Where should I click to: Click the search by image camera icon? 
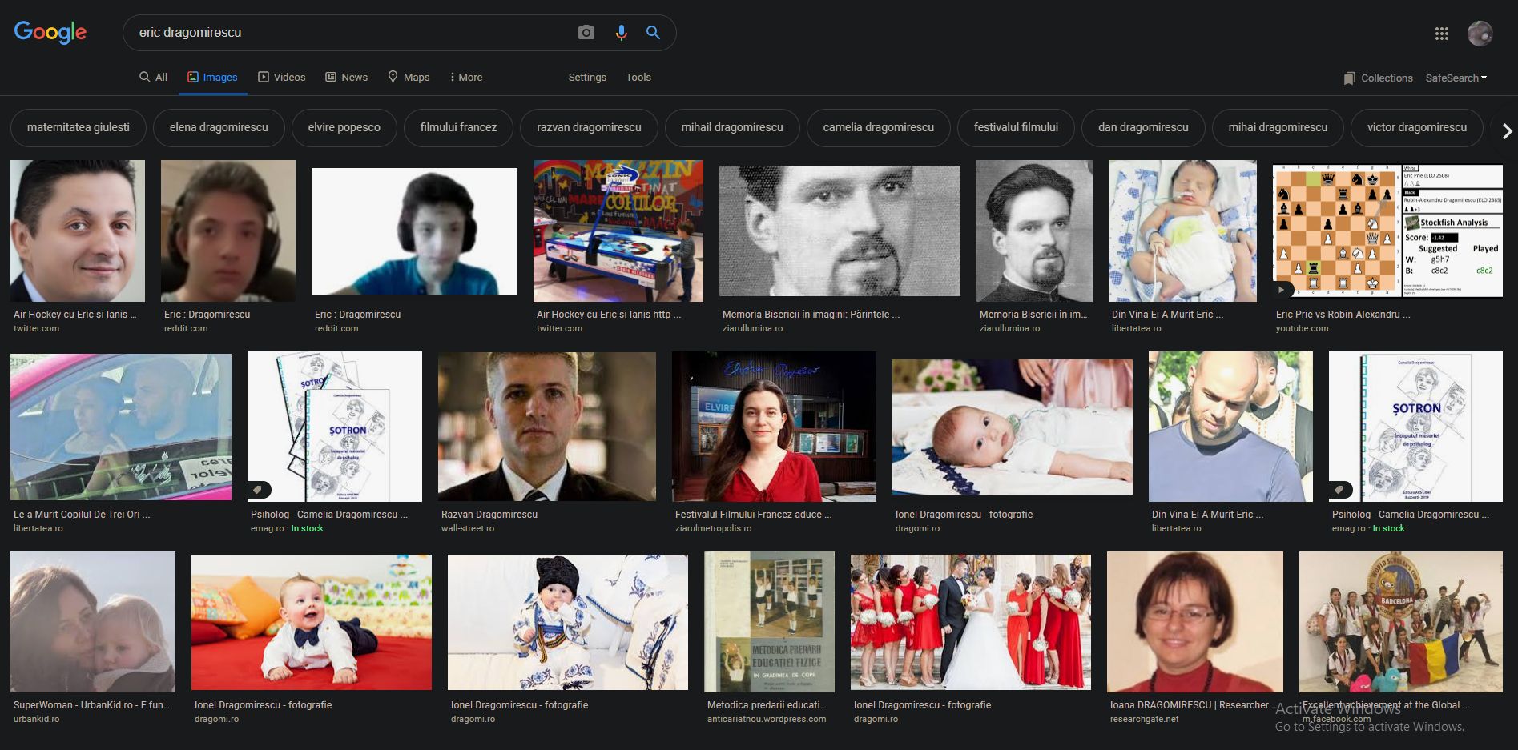[x=586, y=33]
